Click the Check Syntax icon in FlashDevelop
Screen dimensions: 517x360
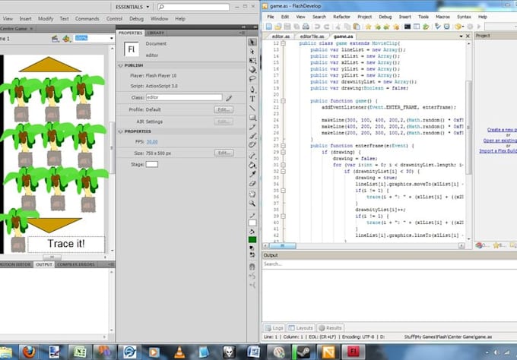click(437, 27)
